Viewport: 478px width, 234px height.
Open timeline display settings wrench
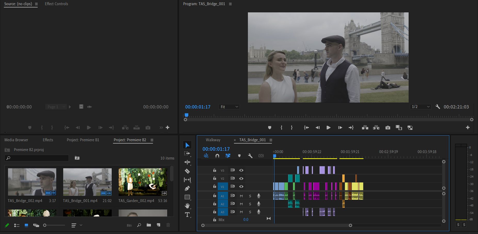tap(250, 156)
